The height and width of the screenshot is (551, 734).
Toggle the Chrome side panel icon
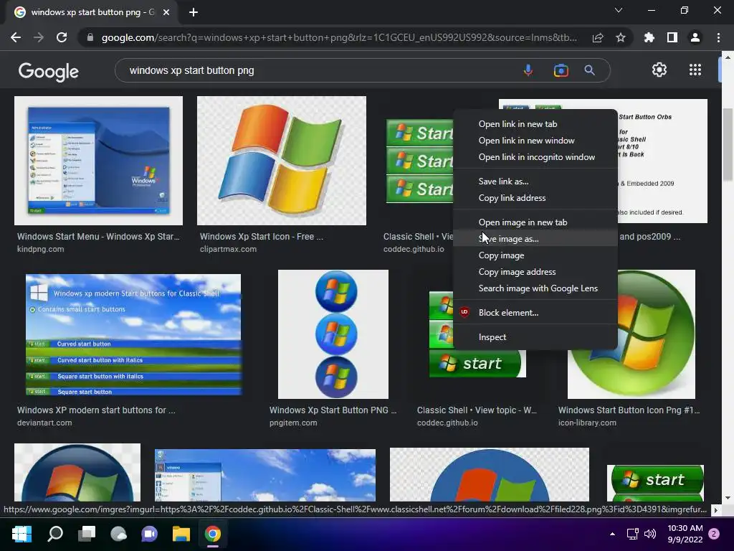pos(672,37)
